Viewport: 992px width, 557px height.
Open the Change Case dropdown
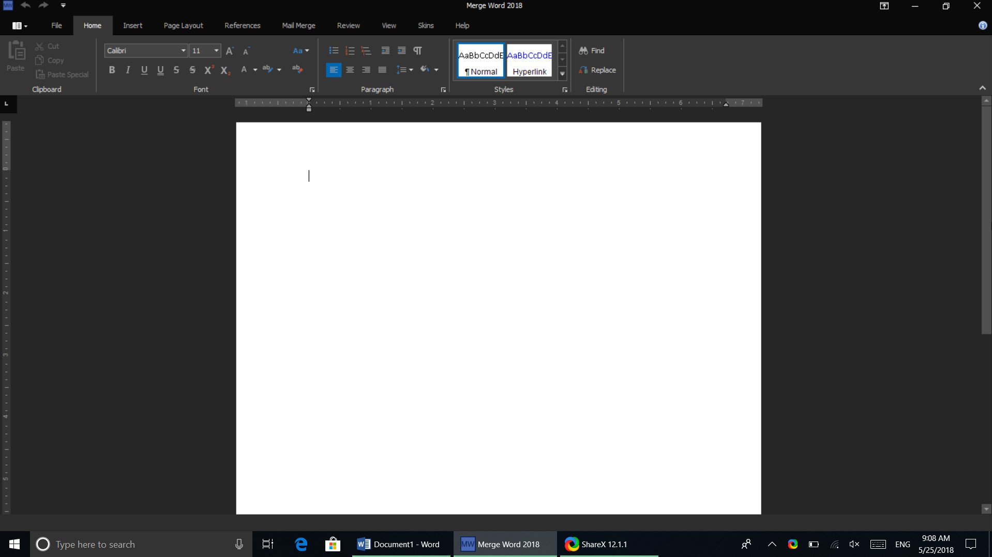(x=300, y=51)
